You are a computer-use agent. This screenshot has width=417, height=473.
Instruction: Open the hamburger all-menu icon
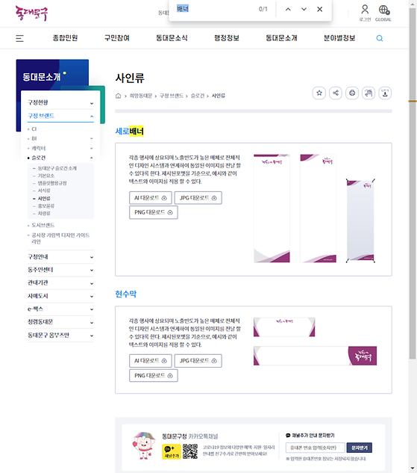click(19, 38)
